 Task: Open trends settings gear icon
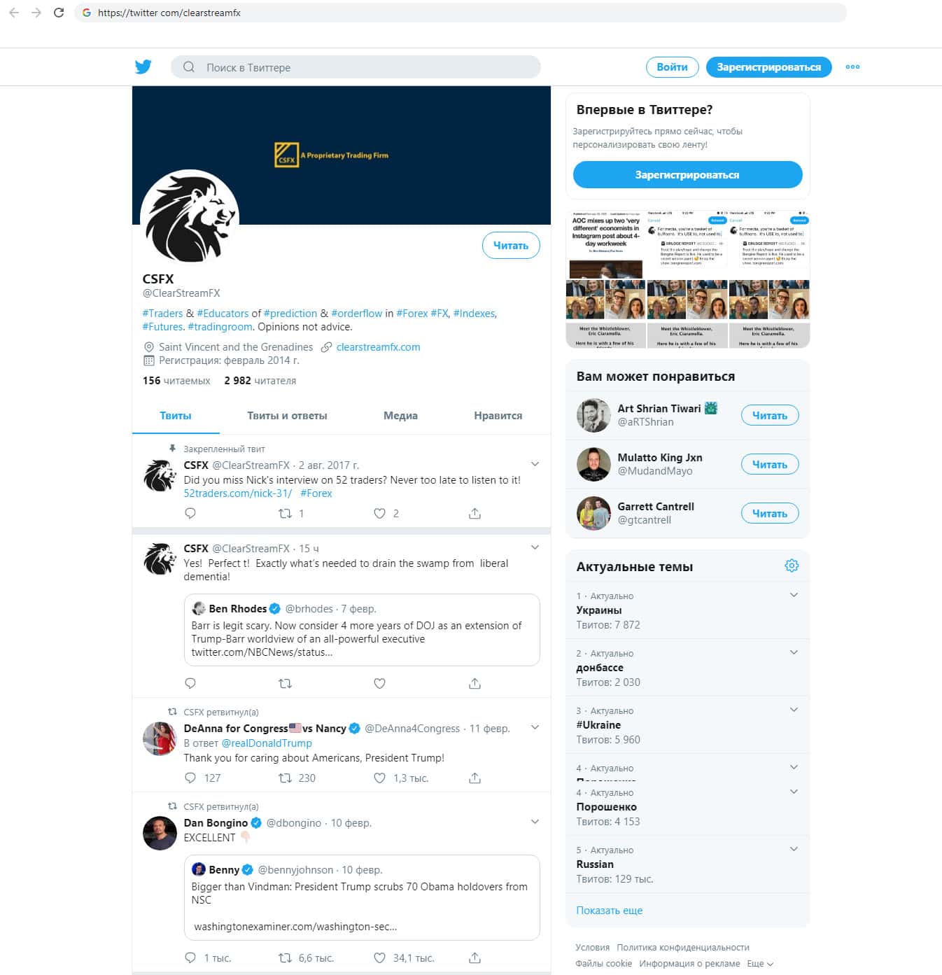pyautogui.click(x=792, y=566)
